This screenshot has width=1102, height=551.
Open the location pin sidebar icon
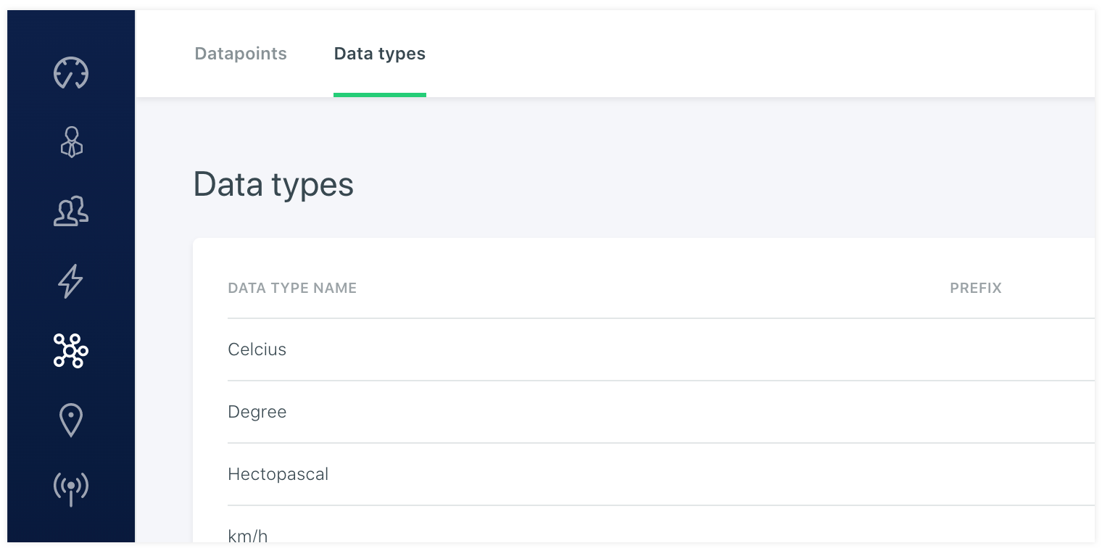click(x=71, y=420)
